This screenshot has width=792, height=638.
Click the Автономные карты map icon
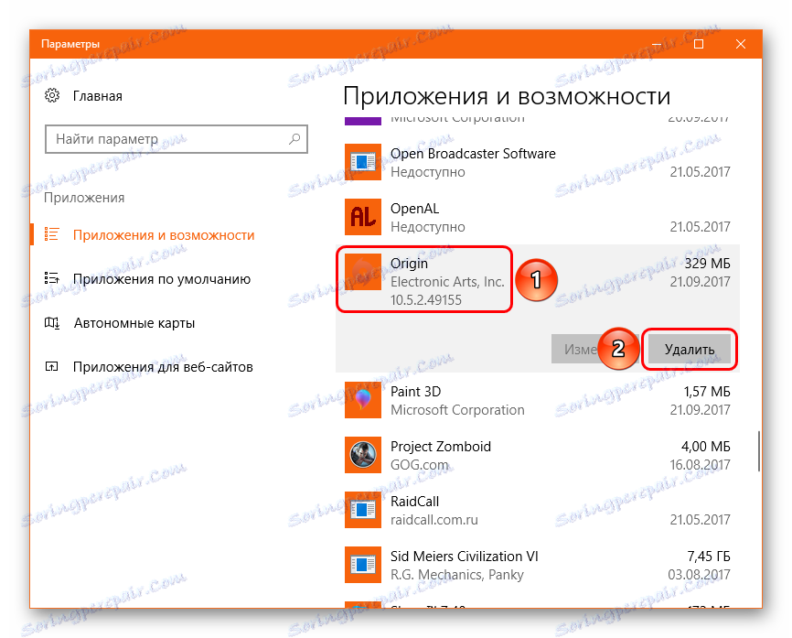51,322
